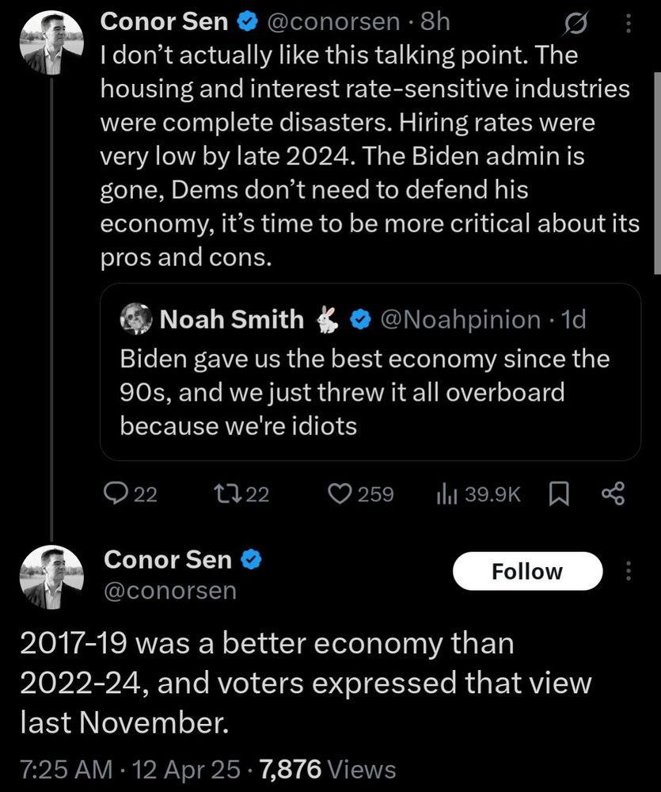Open replies via the comment bubble icon
661x792 pixels.
click(x=116, y=493)
